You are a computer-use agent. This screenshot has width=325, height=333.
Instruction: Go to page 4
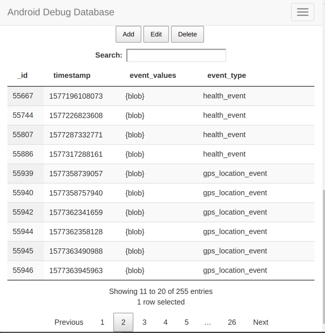tap(165, 322)
